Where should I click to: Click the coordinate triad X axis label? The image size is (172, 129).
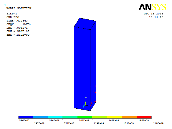[91, 104]
